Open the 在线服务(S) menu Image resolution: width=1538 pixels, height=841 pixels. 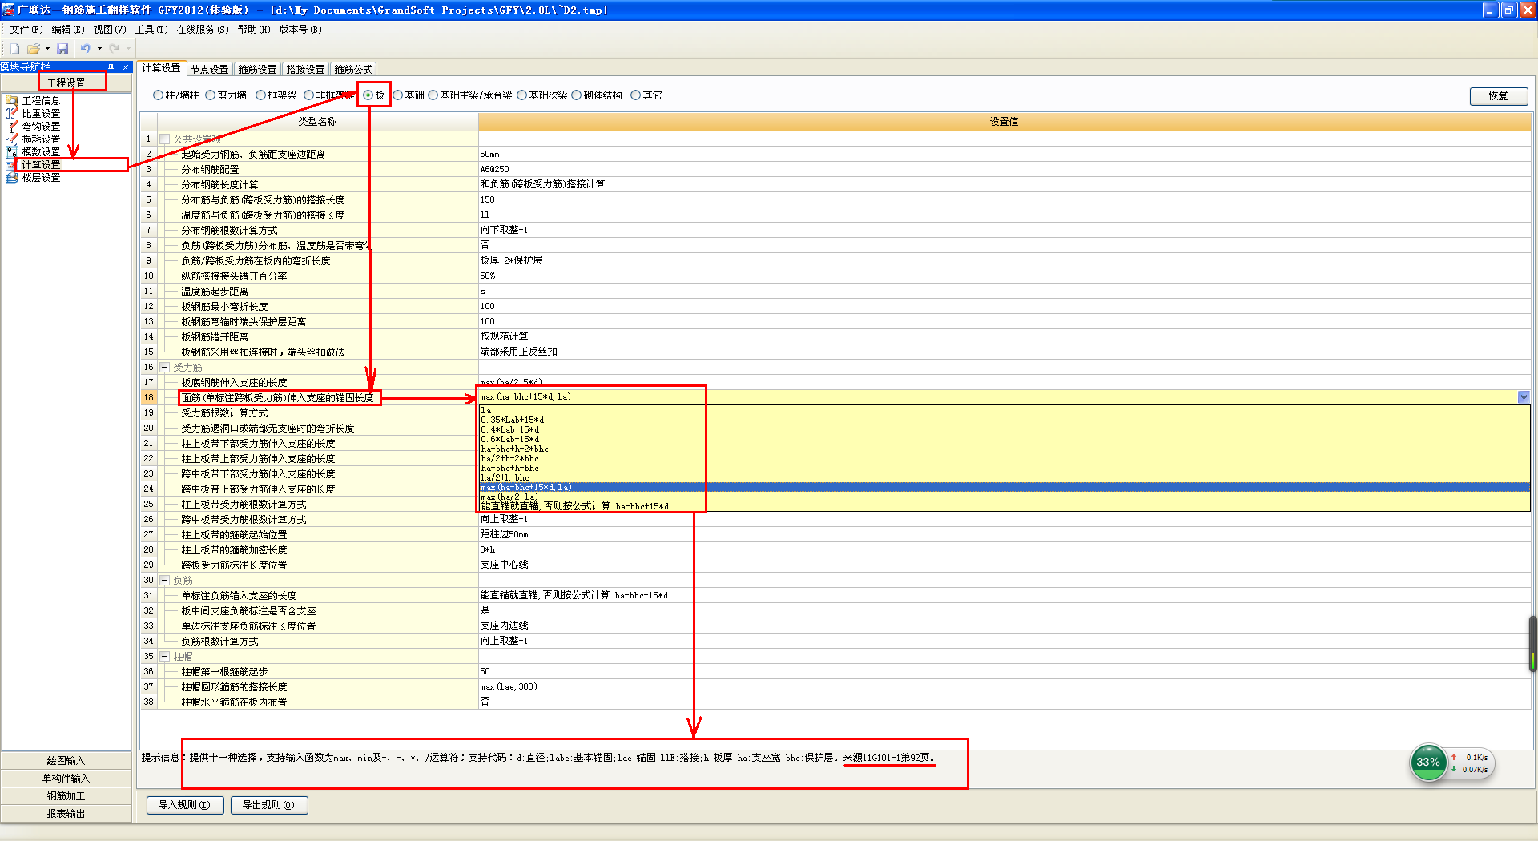(x=203, y=30)
